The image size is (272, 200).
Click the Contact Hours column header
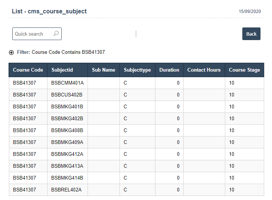[x=204, y=70]
